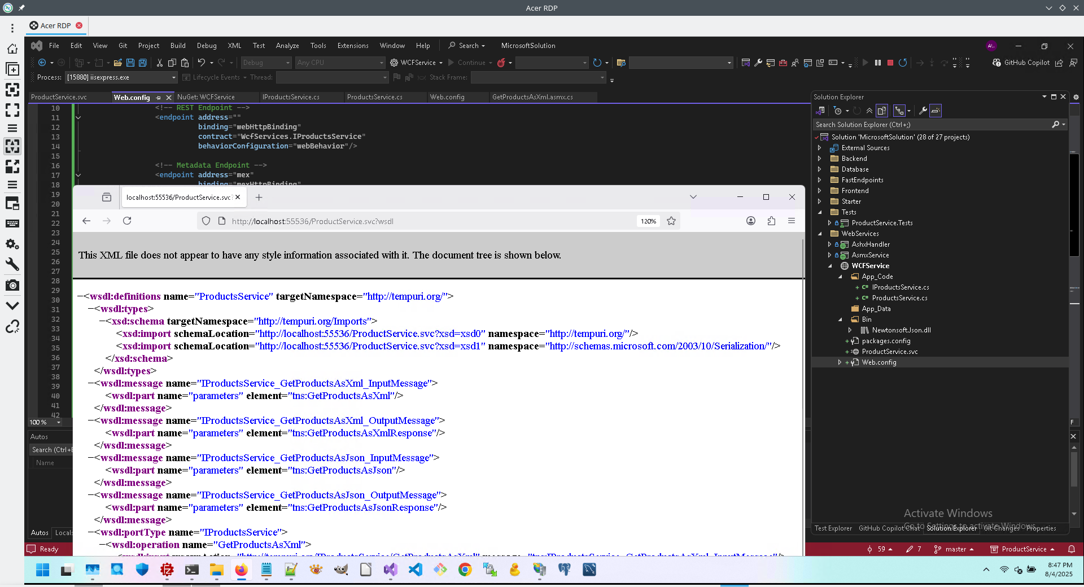Image resolution: width=1084 pixels, height=587 pixels.
Task: Open Google Chrome from the taskbar
Action: (x=465, y=570)
